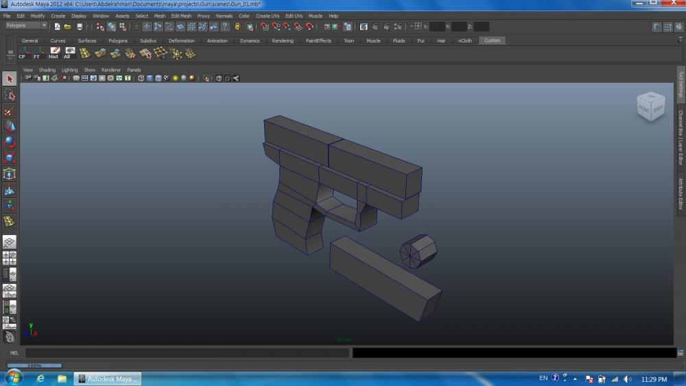Toggle the lock selection padlock icon

[x=237, y=27]
